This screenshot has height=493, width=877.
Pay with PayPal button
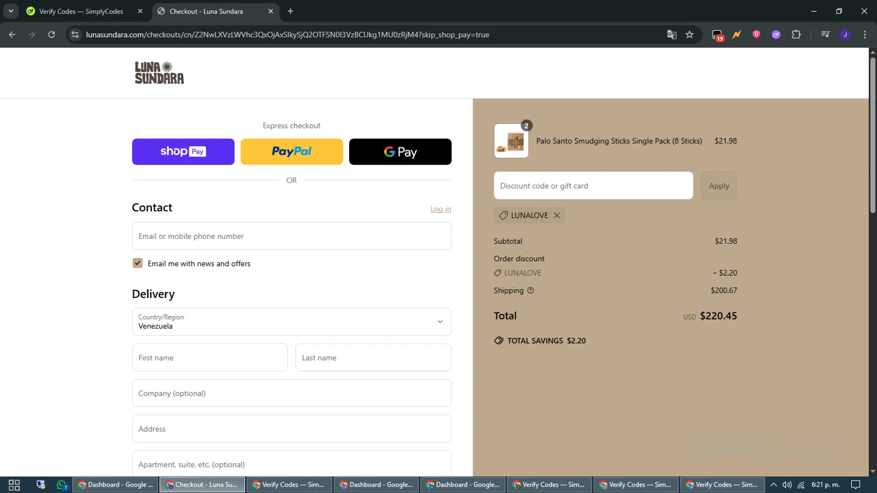point(292,151)
